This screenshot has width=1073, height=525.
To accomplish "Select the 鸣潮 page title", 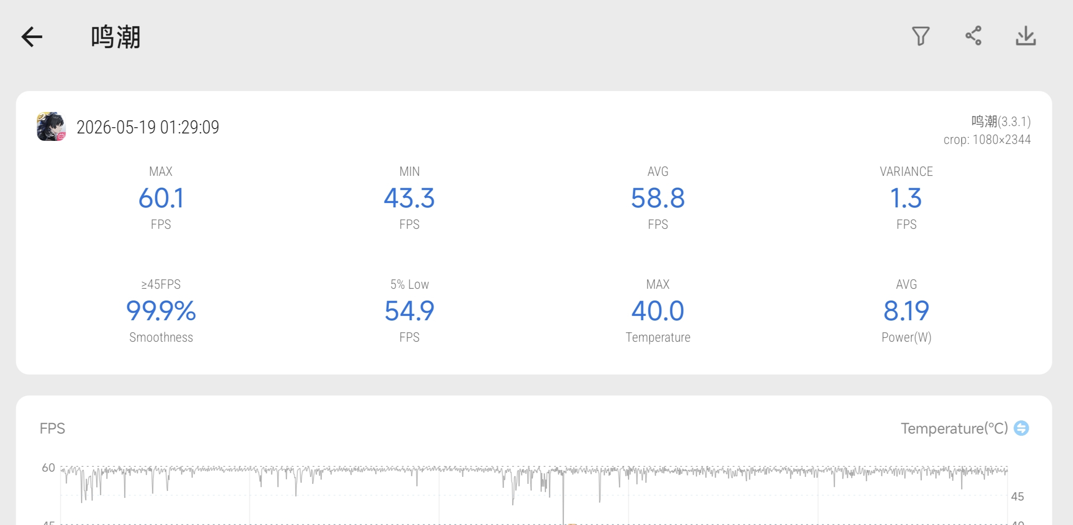I will point(116,37).
